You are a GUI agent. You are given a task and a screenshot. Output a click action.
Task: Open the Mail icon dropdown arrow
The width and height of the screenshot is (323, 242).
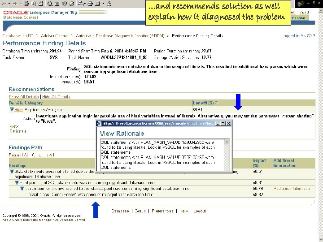(x=85, y=4)
